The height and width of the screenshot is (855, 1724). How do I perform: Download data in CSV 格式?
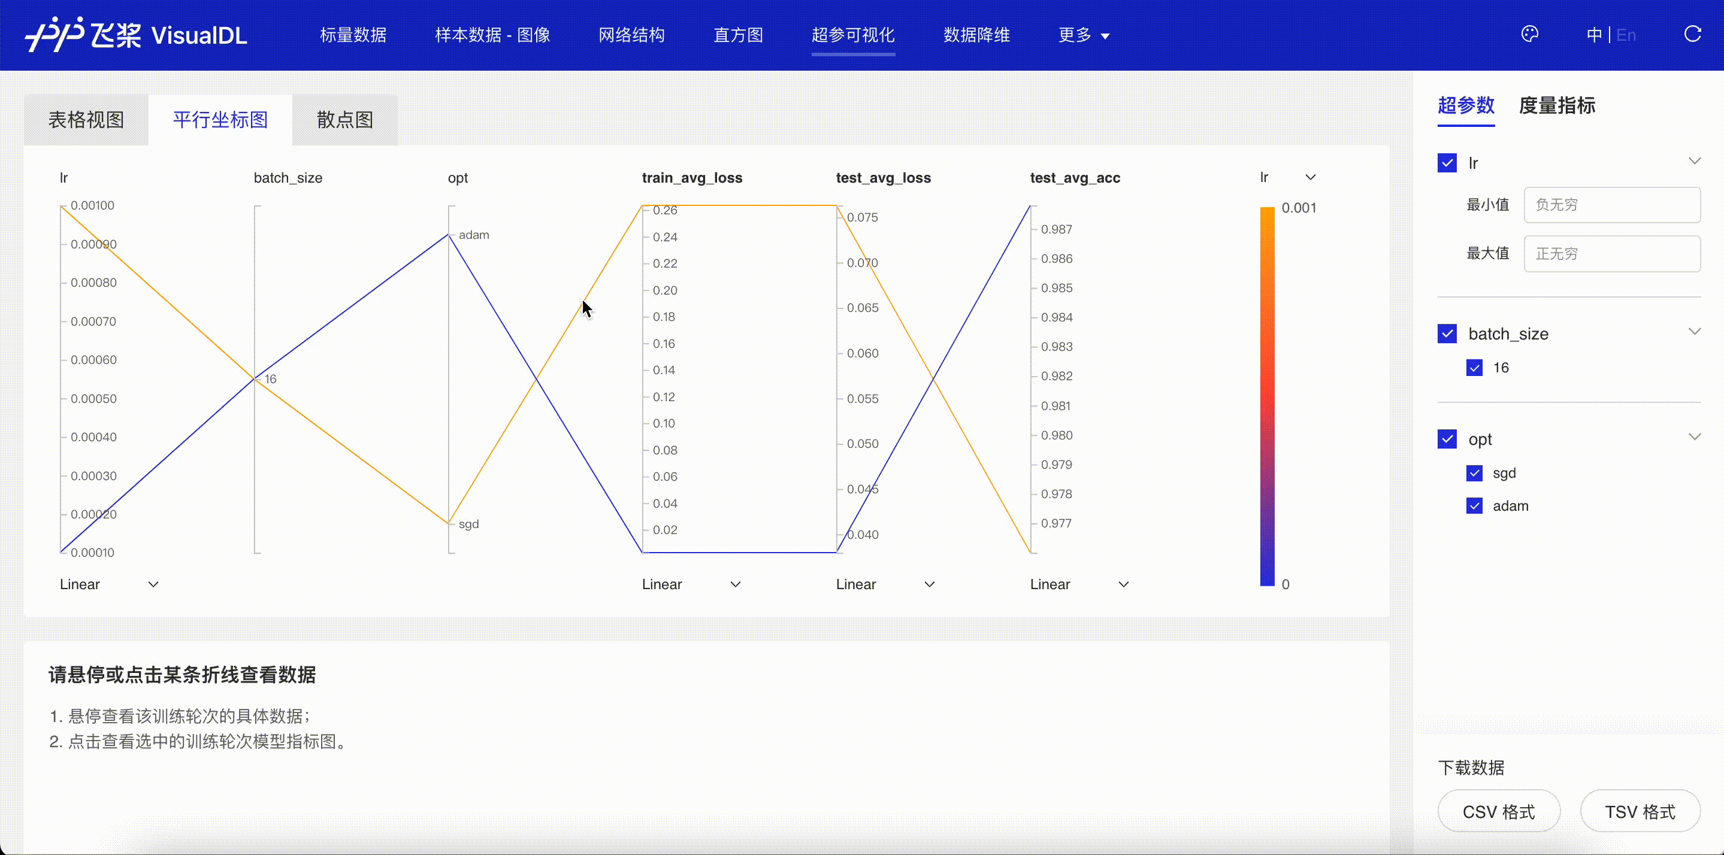click(x=1498, y=811)
